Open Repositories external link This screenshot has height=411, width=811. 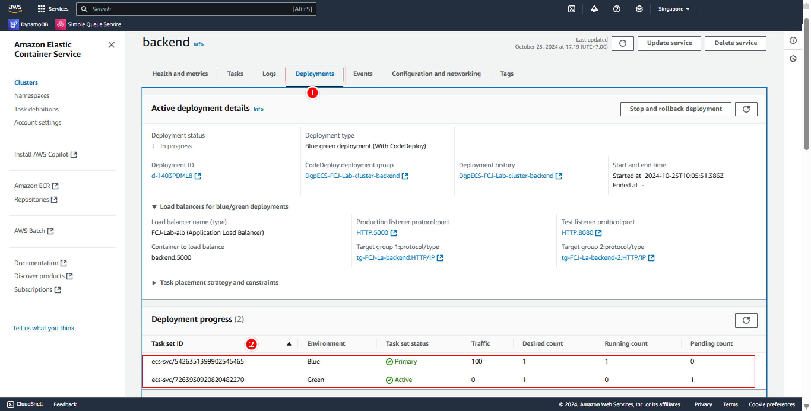point(36,199)
